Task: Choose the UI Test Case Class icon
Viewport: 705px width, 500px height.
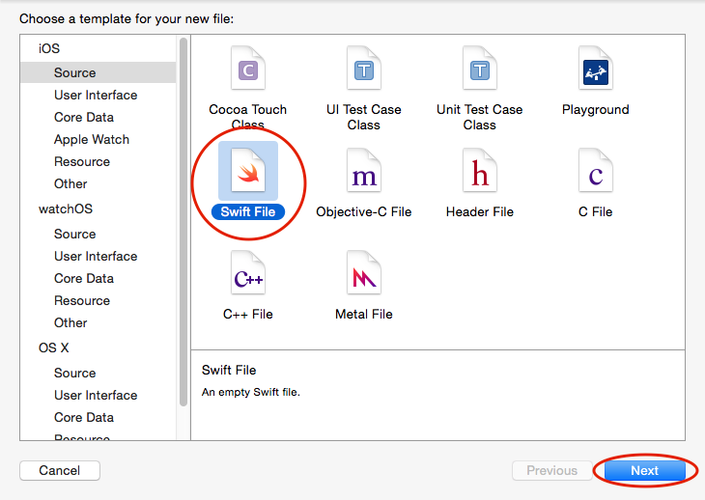Action: (x=363, y=70)
